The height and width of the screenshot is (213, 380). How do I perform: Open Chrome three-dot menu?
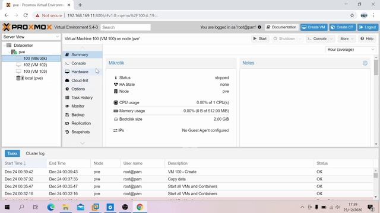373,15
